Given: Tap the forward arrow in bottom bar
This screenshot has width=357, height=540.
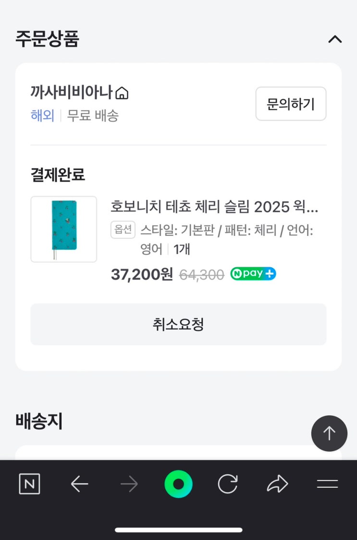Looking at the screenshot, I should pos(129,484).
